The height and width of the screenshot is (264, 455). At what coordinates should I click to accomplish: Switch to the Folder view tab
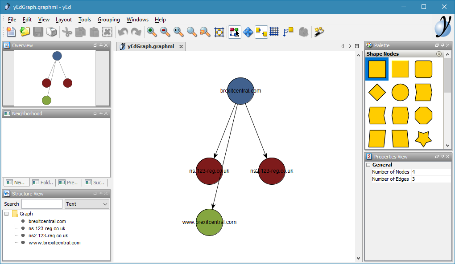point(43,183)
